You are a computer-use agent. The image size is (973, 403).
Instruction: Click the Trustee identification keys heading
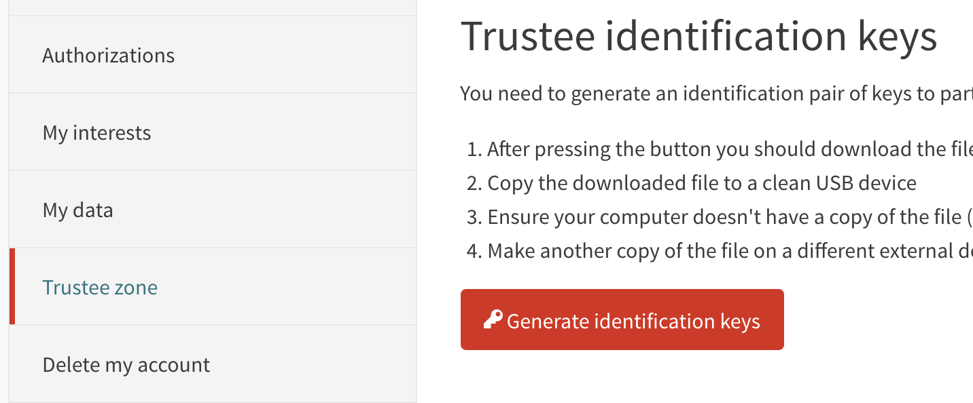click(x=699, y=37)
